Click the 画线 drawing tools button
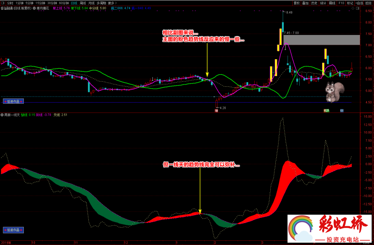374x245 pixels. coord(332,3)
